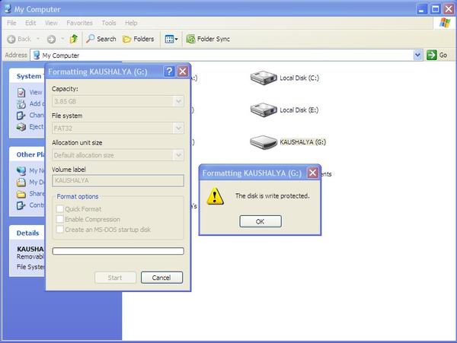457x343 pixels.
Task: Click the Volume label KAUSHALYA field
Action: (118, 180)
